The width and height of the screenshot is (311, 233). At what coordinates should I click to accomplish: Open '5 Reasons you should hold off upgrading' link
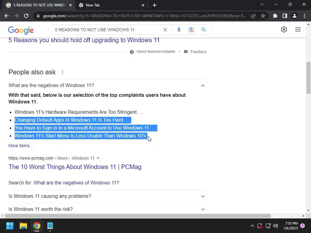pos(84,40)
